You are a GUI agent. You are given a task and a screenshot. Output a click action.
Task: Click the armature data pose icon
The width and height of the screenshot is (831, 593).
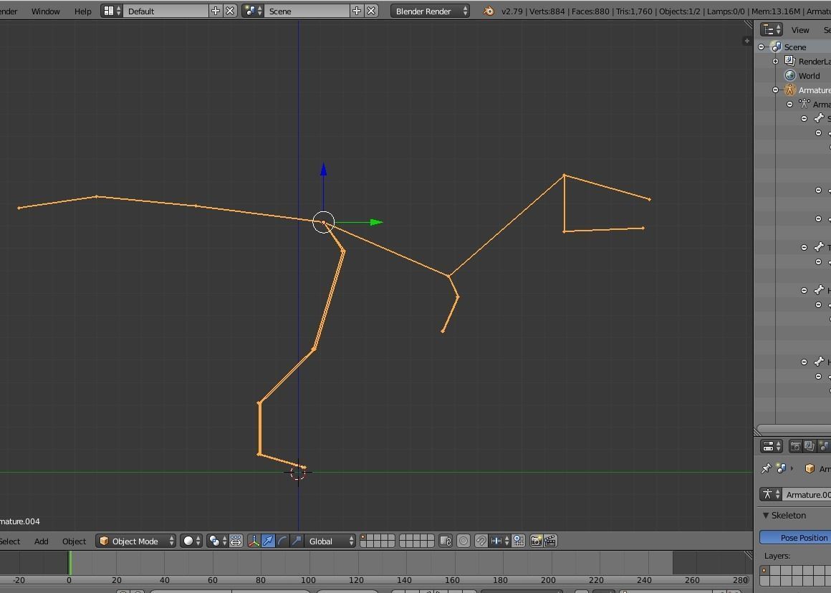[804, 104]
